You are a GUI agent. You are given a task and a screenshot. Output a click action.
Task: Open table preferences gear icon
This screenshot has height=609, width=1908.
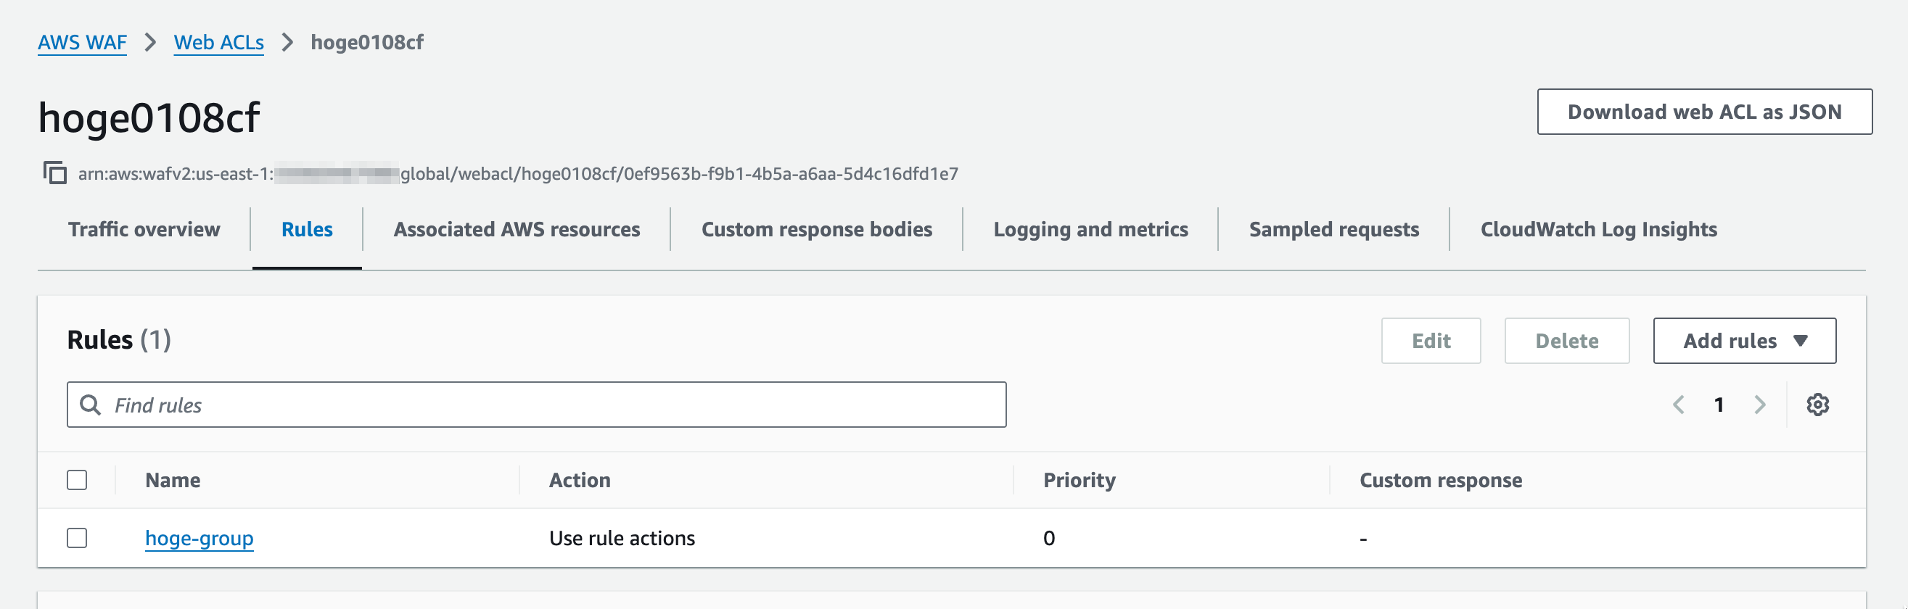click(x=1817, y=405)
